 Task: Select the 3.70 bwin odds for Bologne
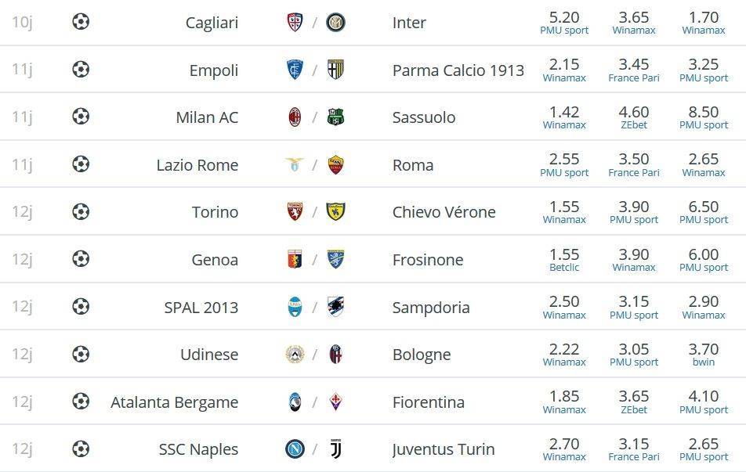point(704,354)
